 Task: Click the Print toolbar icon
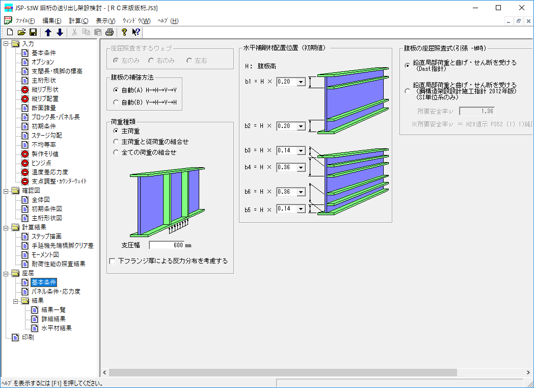click(109, 33)
